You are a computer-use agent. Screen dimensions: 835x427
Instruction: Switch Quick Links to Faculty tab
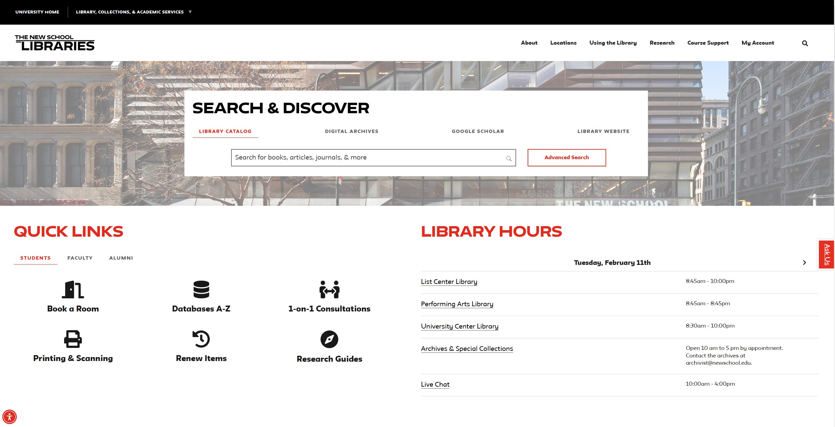[80, 258]
